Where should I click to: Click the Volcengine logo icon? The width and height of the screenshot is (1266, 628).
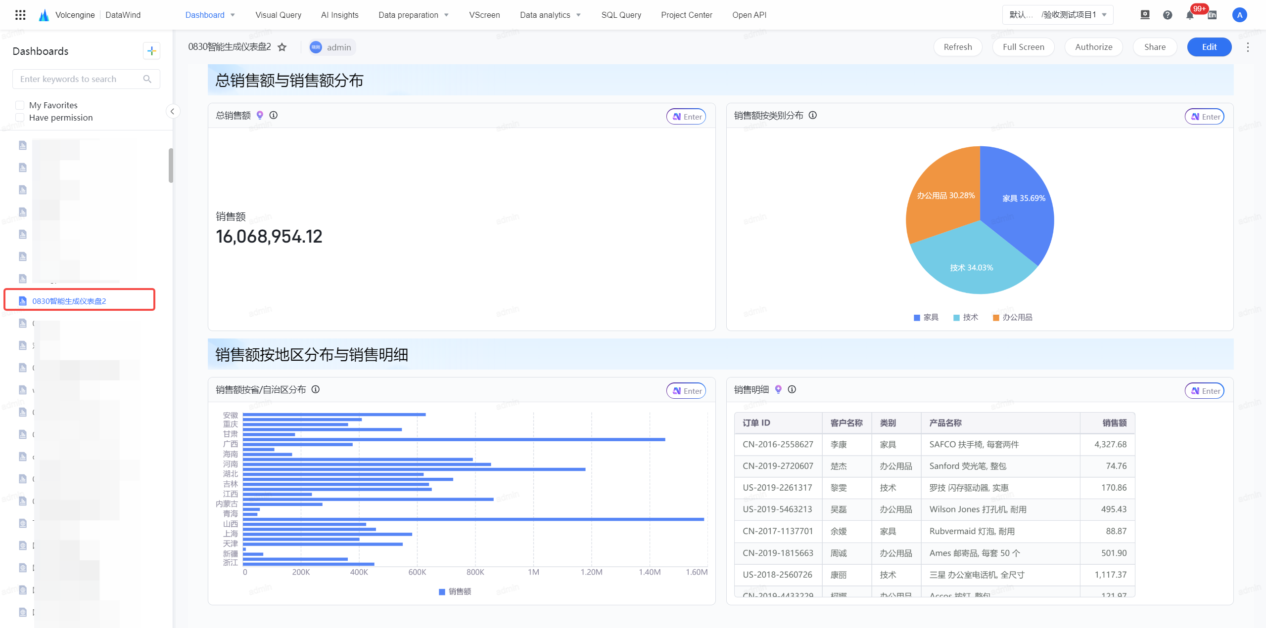pos(44,15)
